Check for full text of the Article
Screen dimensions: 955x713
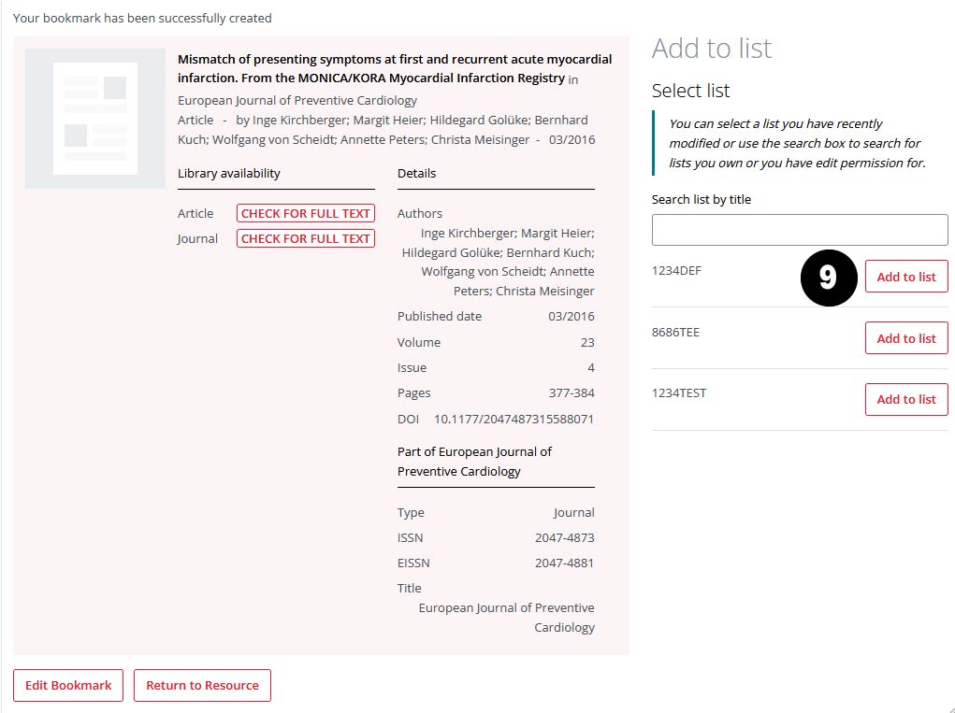click(305, 213)
